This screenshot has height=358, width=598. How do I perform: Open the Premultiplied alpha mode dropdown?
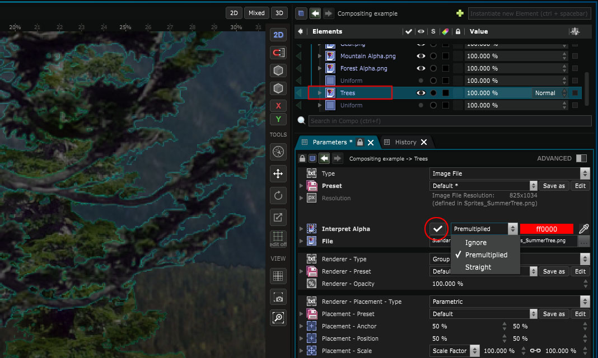pyautogui.click(x=484, y=229)
